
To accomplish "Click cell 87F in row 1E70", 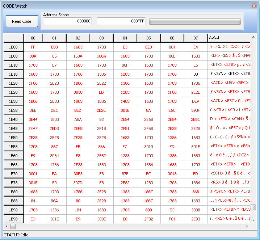I will pos(125,174).
